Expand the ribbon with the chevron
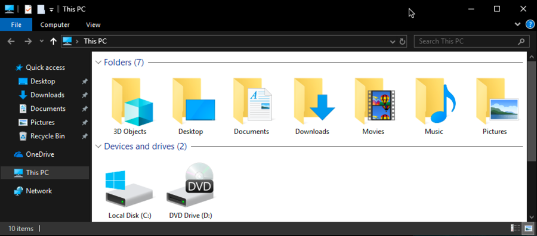Screen dimensions: 537x236 (x=517, y=24)
